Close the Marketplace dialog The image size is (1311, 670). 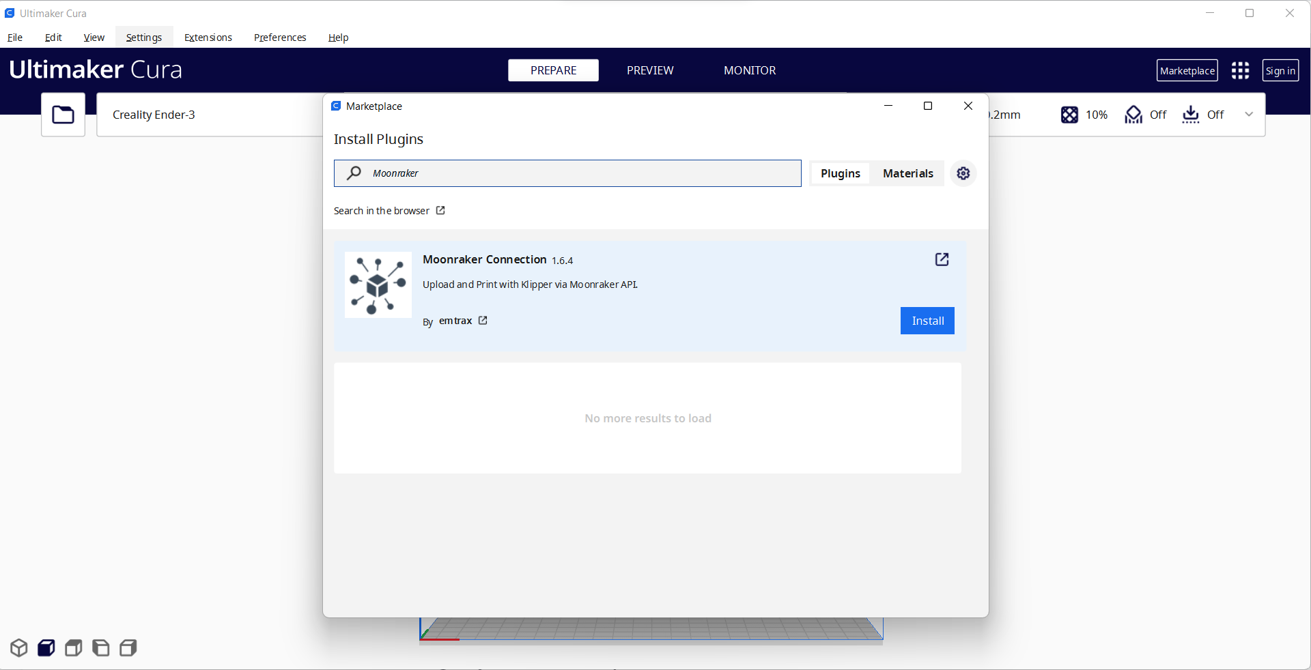tap(968, 106)
